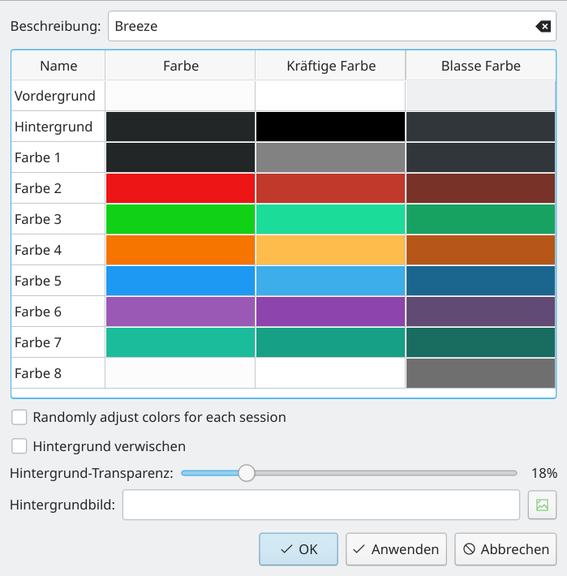This screenshot has height=576, width=567.
Task: Toggle the Hintergrund verwischen checkbox
Action: [x=19, y=446]
